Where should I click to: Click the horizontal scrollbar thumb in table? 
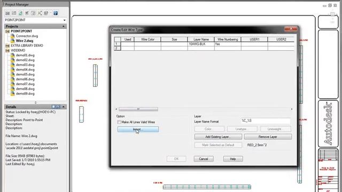[x=138, y=109]
